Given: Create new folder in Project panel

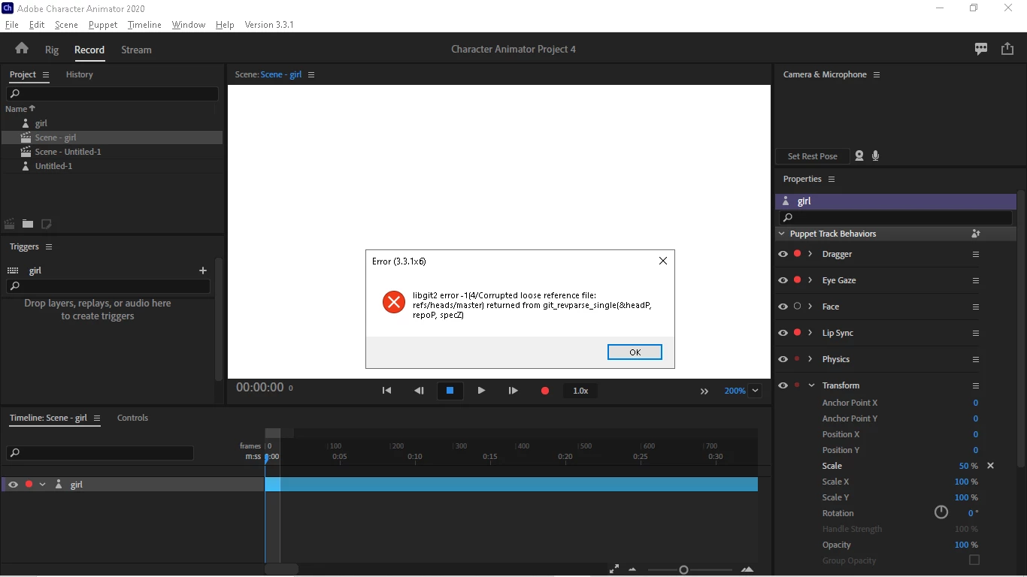Looking at the screenshot, I should (28, 224).
